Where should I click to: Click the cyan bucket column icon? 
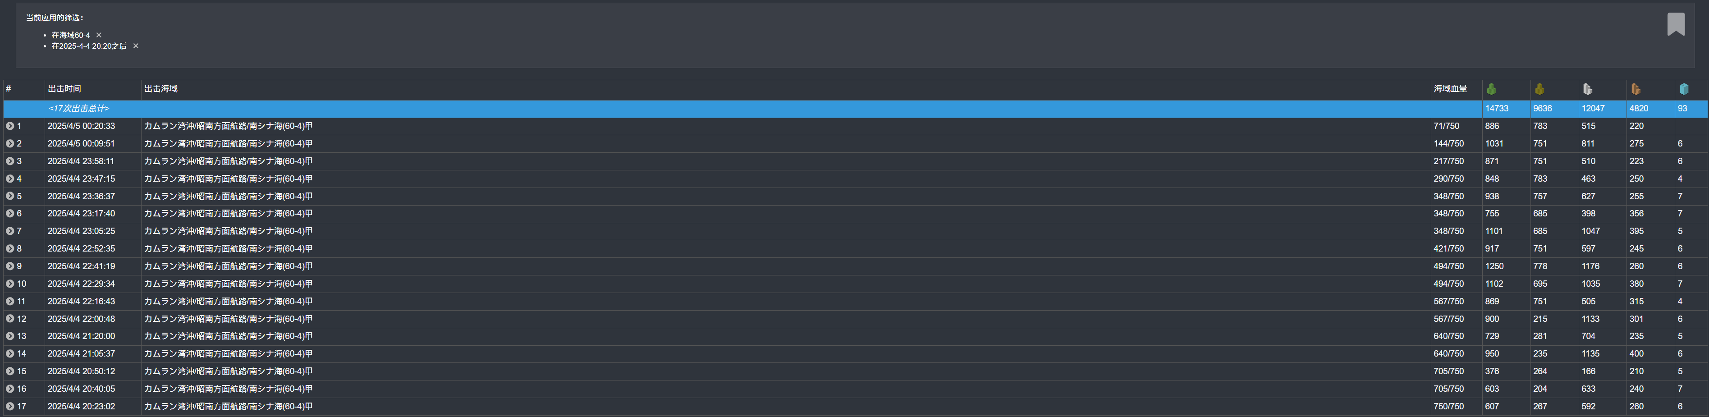point(1683,89)
